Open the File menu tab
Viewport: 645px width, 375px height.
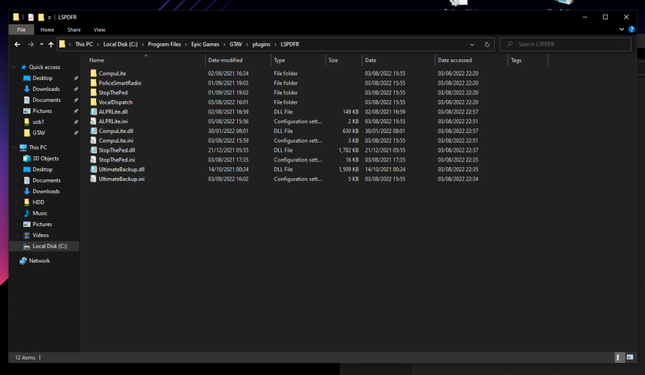(21, 30)
